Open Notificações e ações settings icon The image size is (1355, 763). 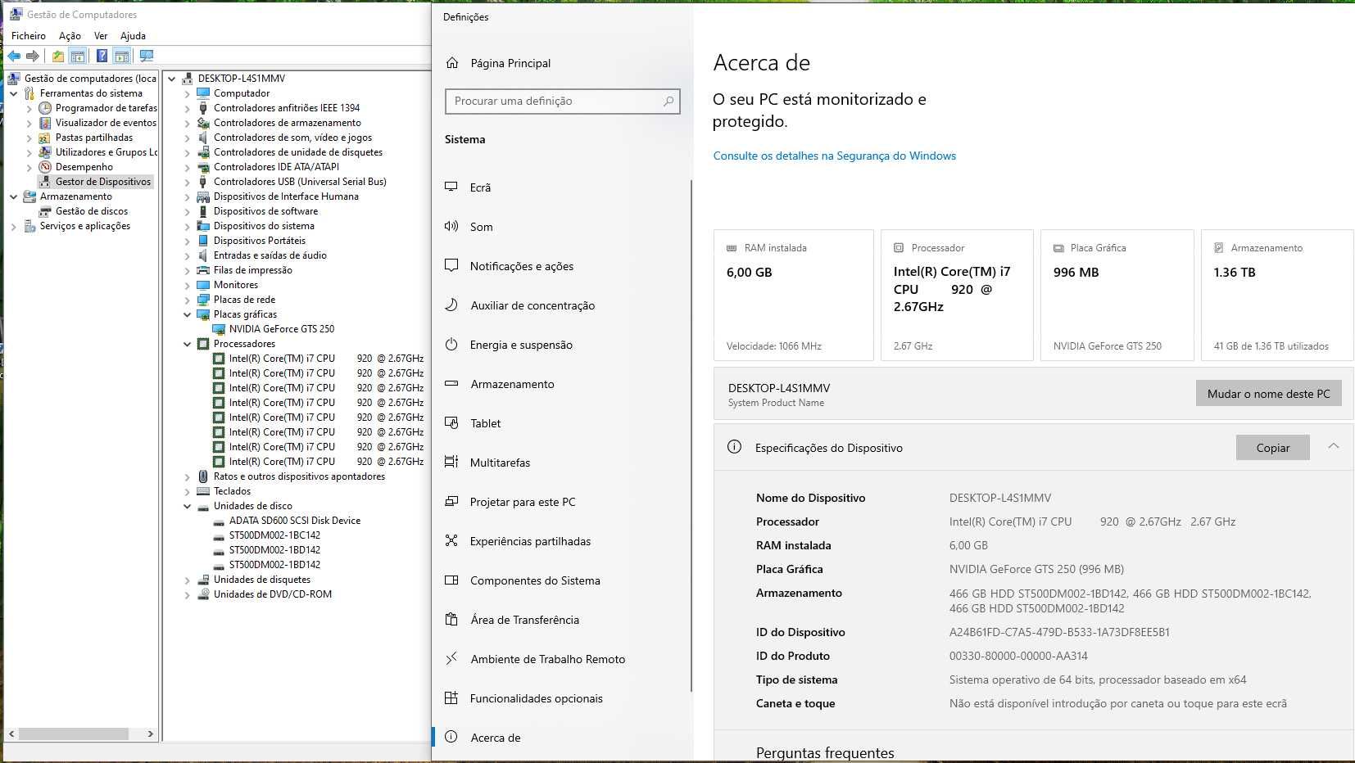(x=451, y=265)
